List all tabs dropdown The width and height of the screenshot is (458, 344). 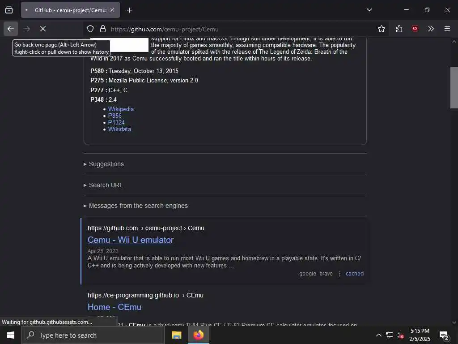(x=369, y=10)
